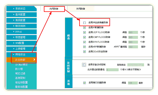
Task: Toggle ARP欺骗防御 checkbox
Action: [x=85, y=47]
